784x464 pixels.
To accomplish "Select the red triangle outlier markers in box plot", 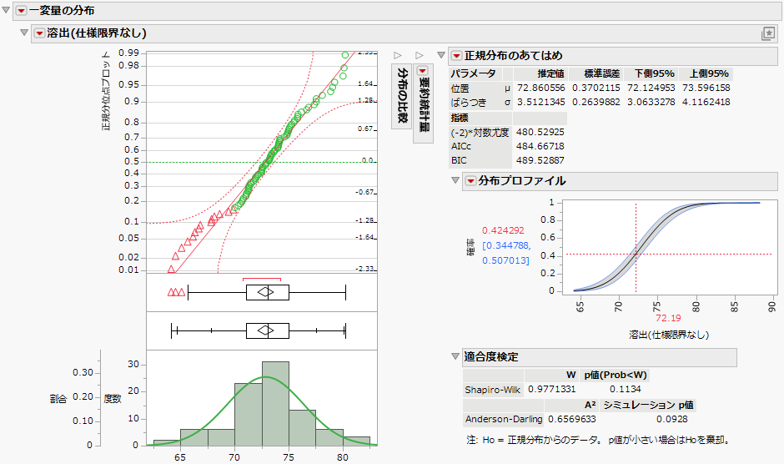I will [x=176, y=292].
